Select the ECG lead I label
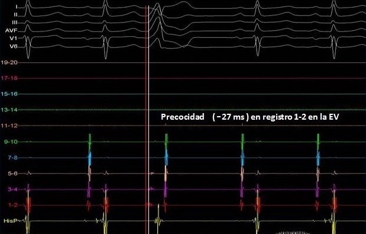 (17, 7)
